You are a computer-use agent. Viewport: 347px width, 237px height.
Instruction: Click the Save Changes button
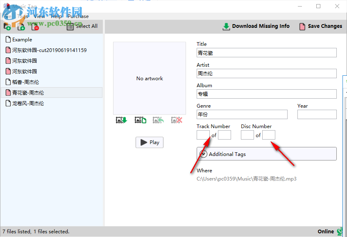(x=321, y=26)
